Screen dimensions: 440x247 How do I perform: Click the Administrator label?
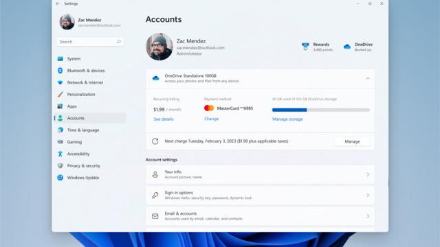tap(189, 54)
